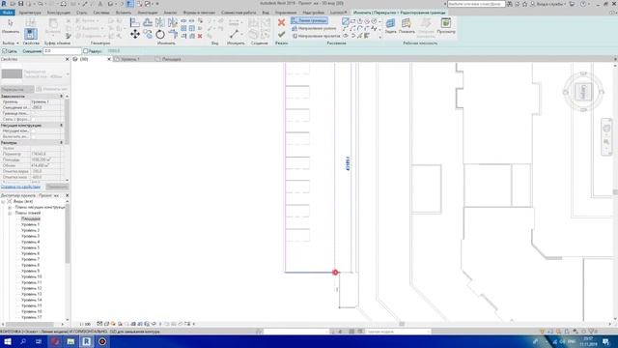
Task: Switch to Уровень 1 view tab
Action: point(129,59)
